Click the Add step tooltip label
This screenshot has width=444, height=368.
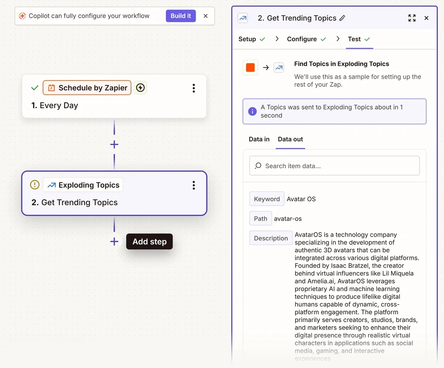(149, 242)
